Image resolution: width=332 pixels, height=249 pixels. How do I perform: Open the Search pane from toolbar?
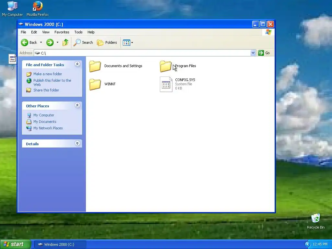[x=83, y=42]
